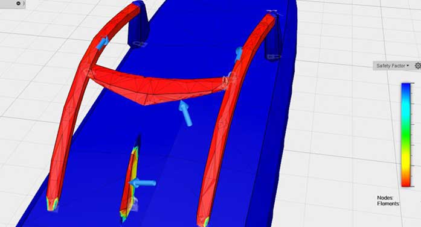The width and height of the screenshot is (421, 227).
Task: Select the load arrow on left arch
Action: click(x=102, y=43)
